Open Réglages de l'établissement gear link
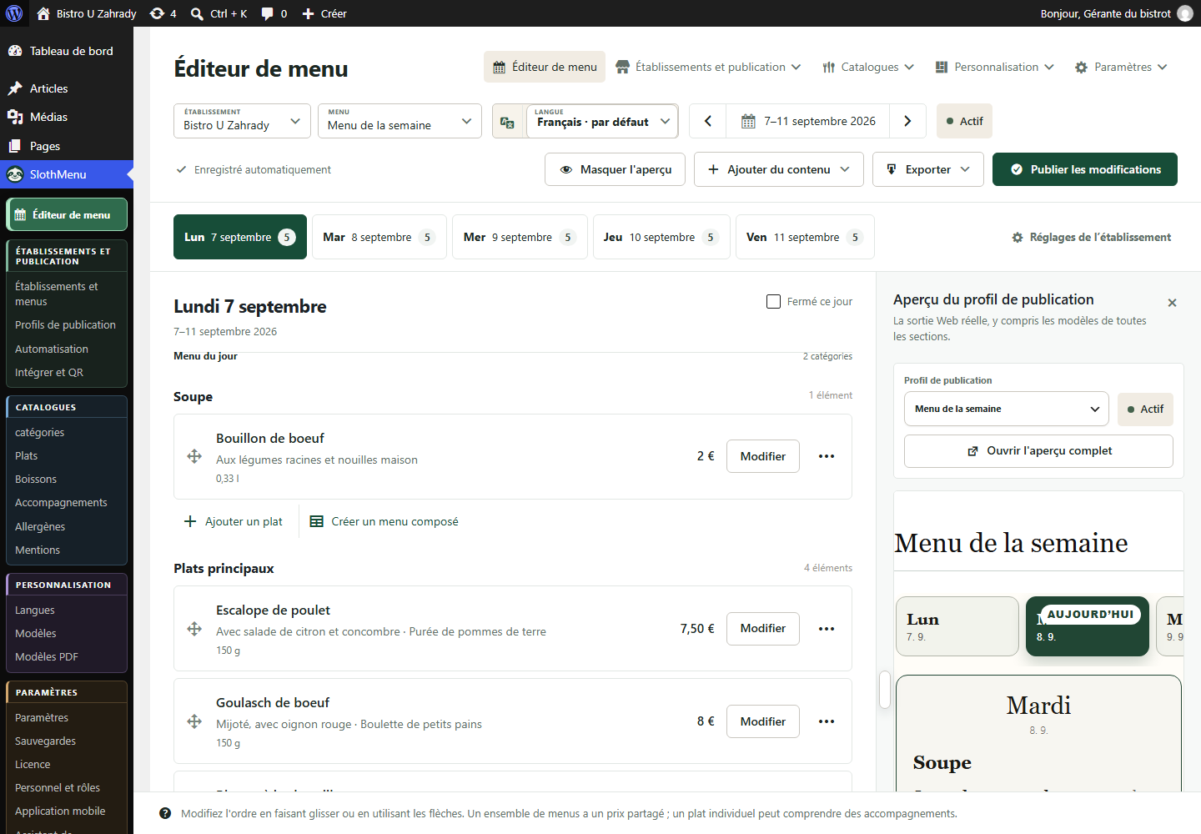1201x834 pixels. pyautogui.click(x=1091, y=238)
